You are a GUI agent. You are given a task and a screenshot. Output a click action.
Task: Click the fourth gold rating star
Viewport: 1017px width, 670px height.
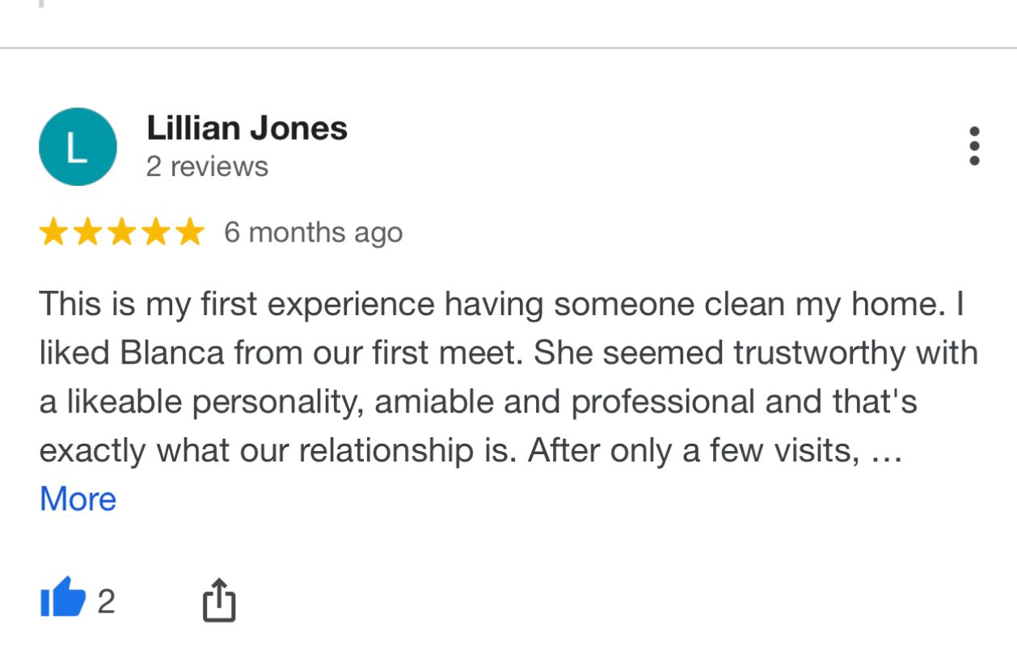(x=155, y=233)
